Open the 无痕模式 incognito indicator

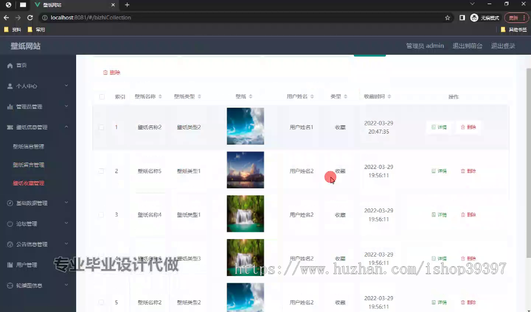click(484, 18)
